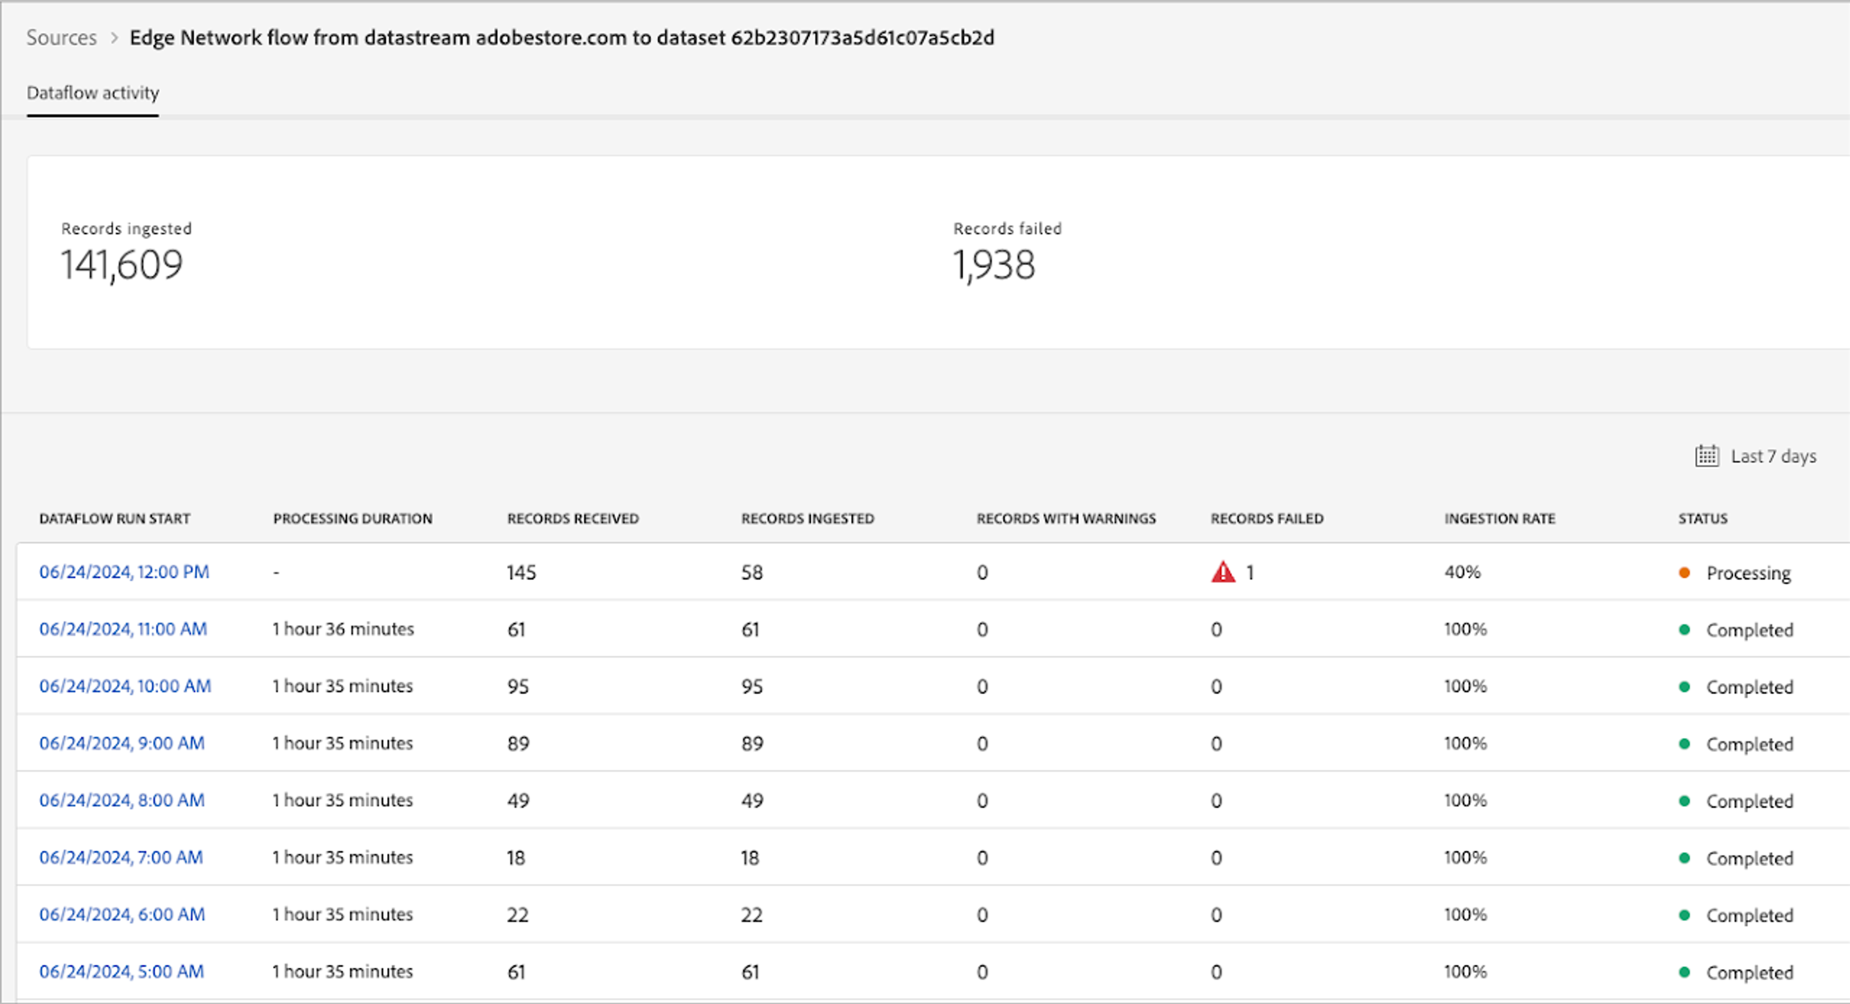Viewport: 1850px width, 1004px height.
Task: Open the 06/24/2024, 12:00 PM run
Action: (x=124, y=572)
